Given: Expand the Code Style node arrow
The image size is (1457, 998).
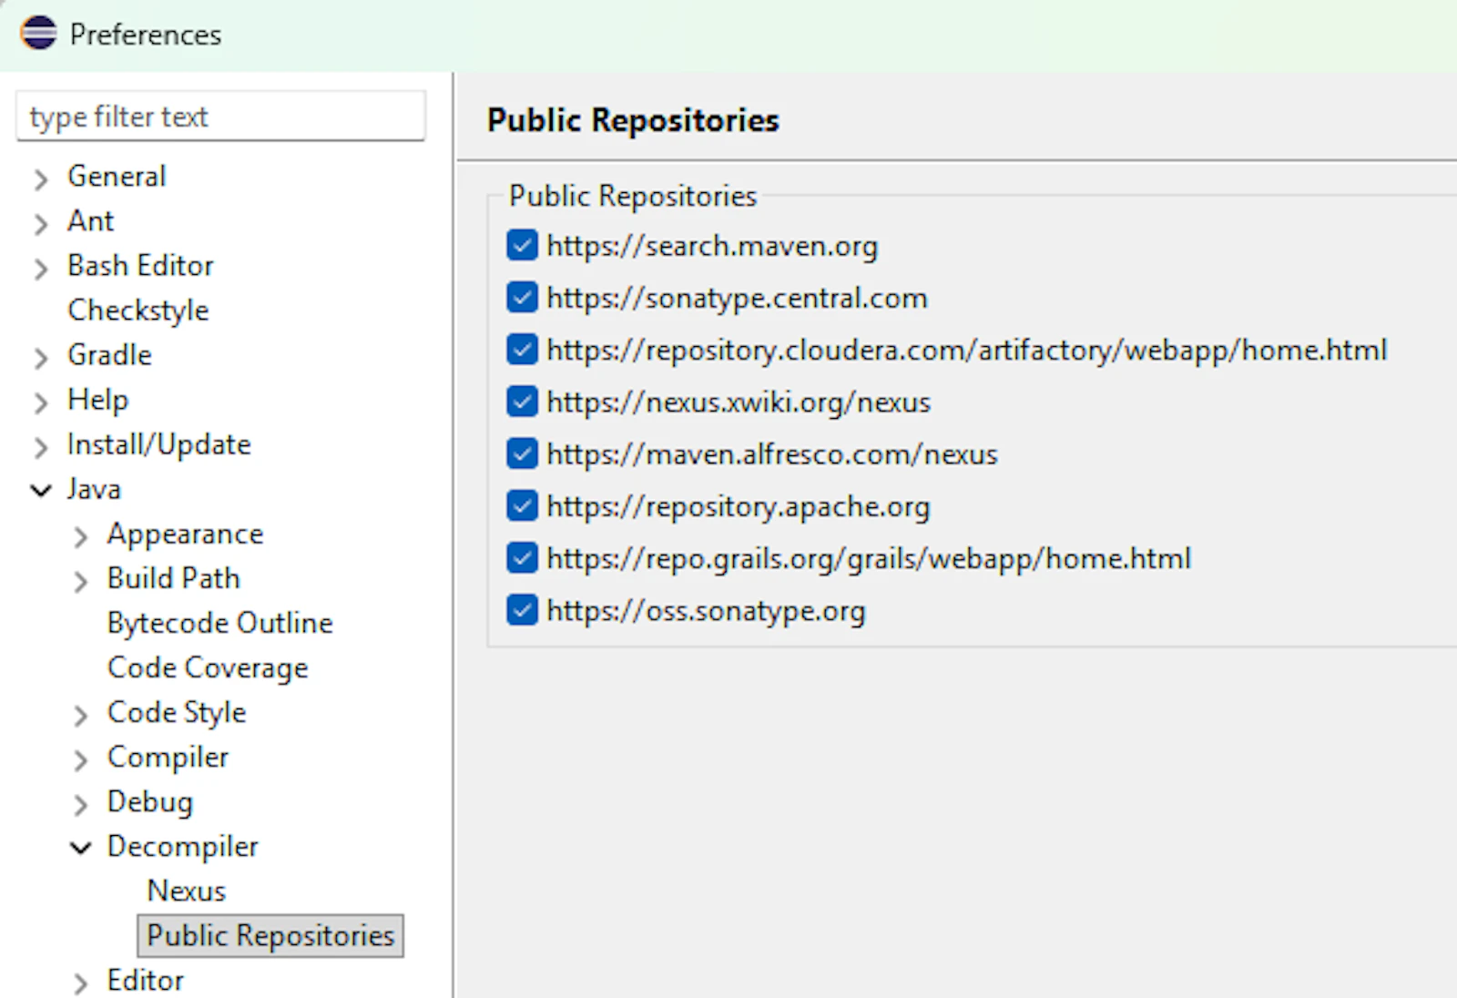Looking at the screenshot, I should tap(80, 715).
